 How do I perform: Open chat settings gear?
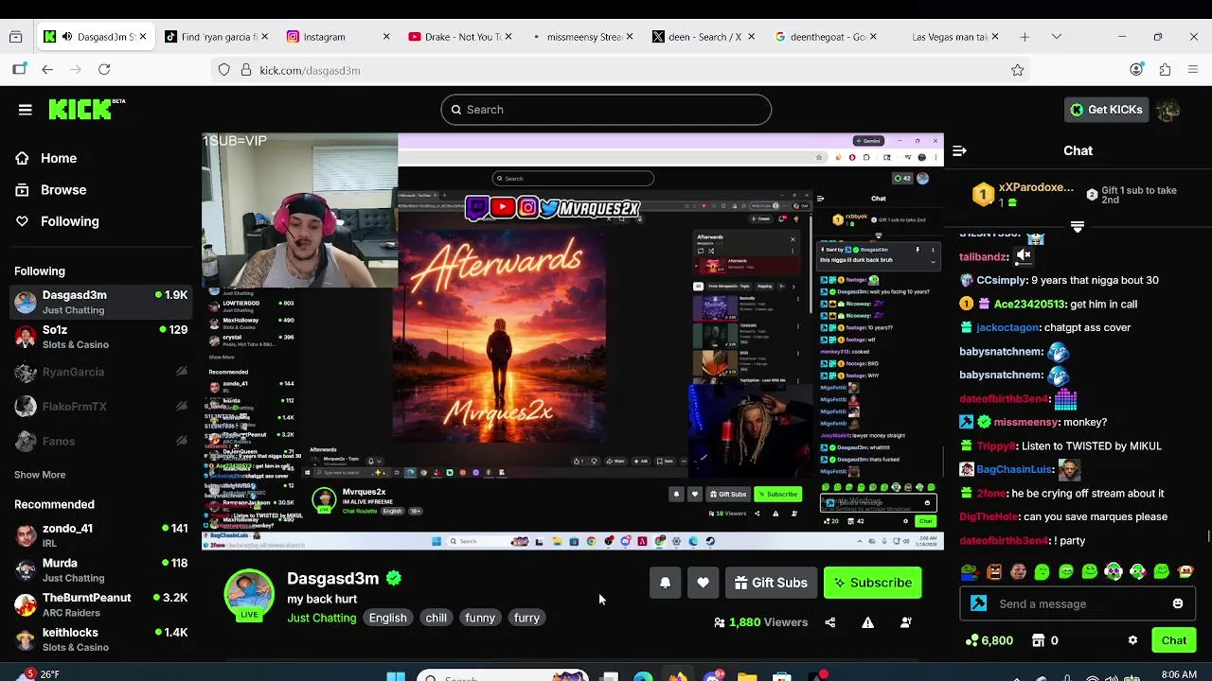pyautogui.click(x=1132, y=640)
